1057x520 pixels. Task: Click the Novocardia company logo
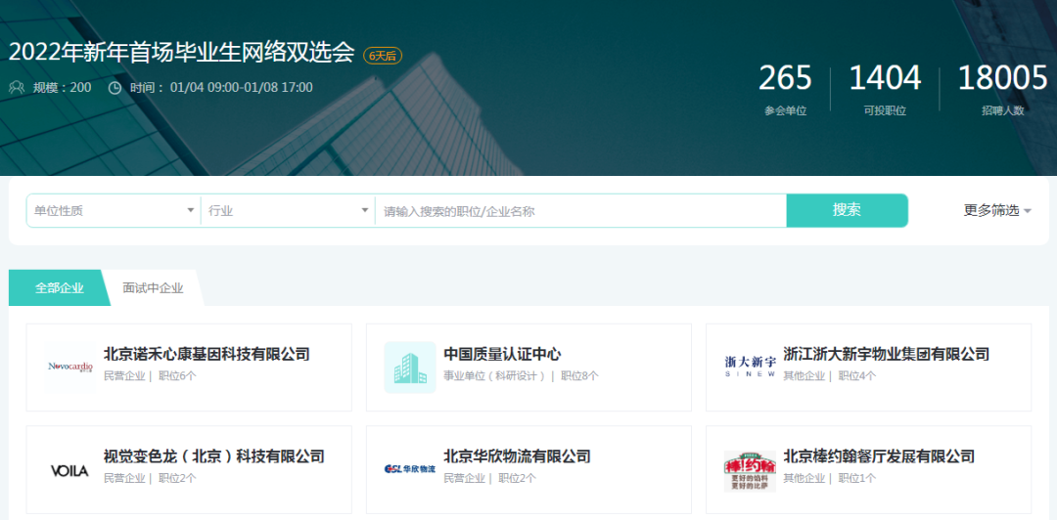coord(70,367)
